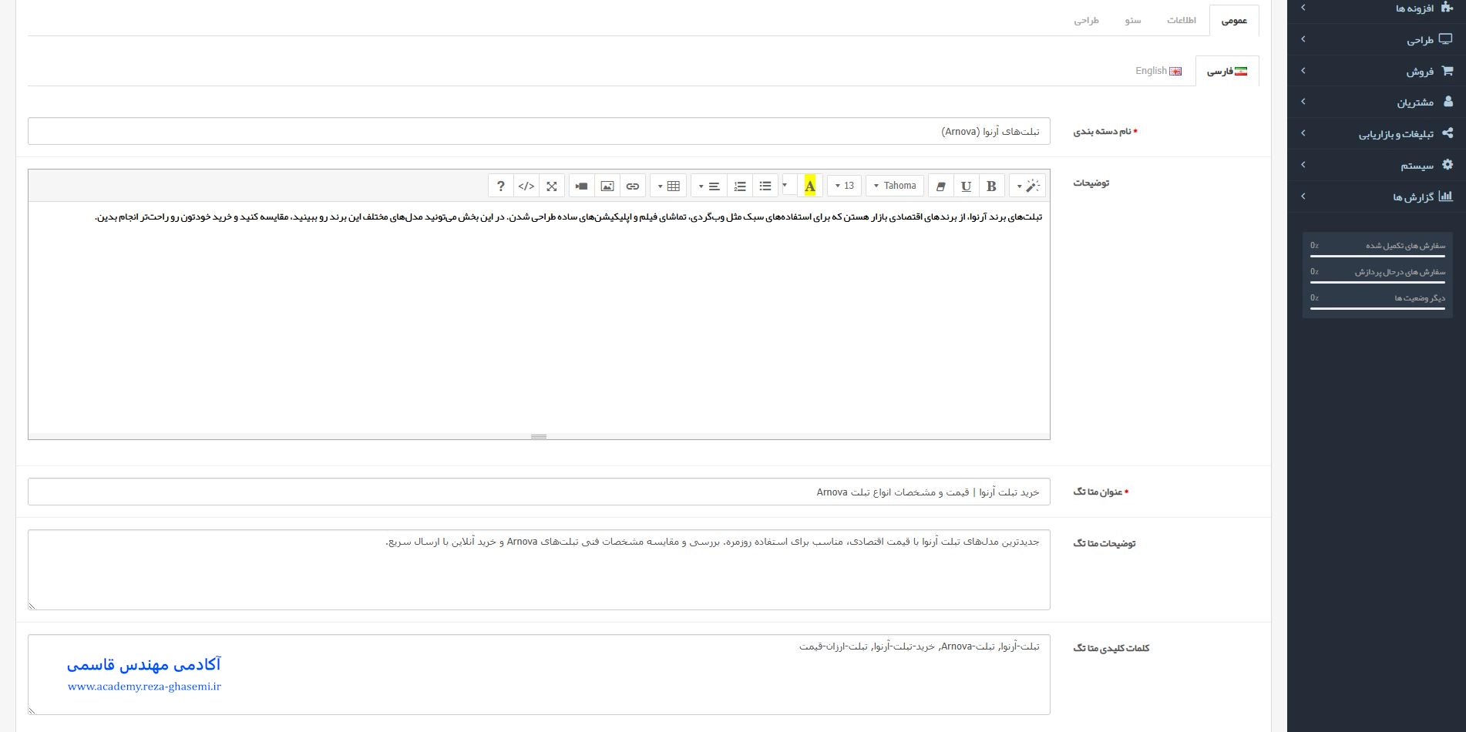Screen dimensions: 1466x732
Task: Switch editor to code view
Action: [526, 186]
